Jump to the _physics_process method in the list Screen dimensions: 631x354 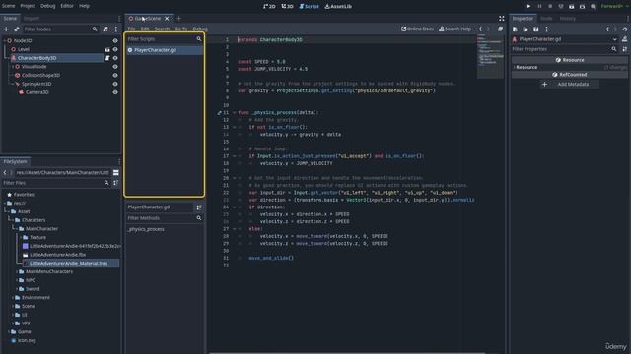pyautogui.click(x=146, y=229)
